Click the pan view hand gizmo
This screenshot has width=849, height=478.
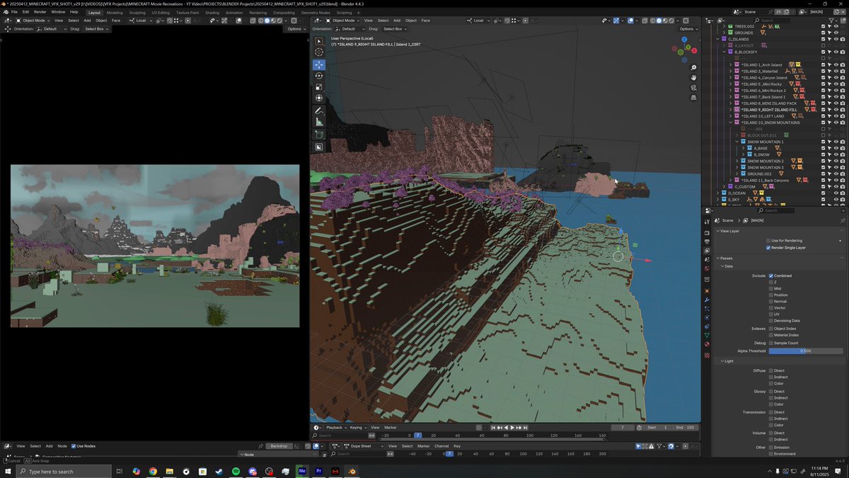point(693,77)
